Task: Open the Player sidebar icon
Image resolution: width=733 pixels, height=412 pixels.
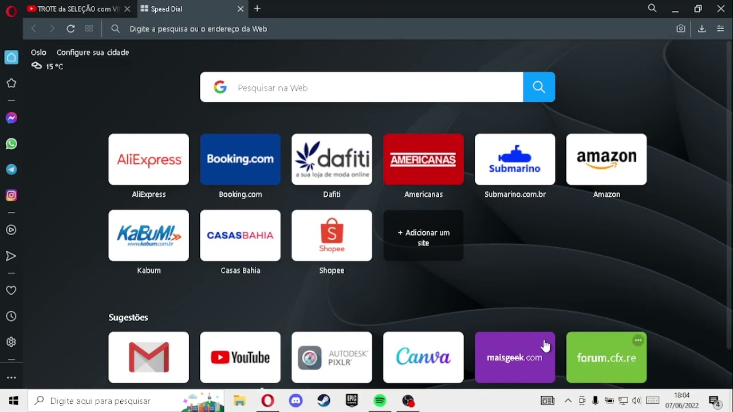Action: click(11, 230)
